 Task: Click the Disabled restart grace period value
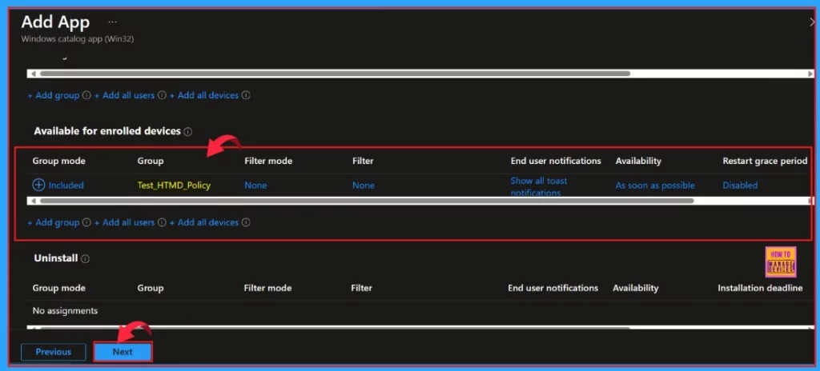[740, 185]
